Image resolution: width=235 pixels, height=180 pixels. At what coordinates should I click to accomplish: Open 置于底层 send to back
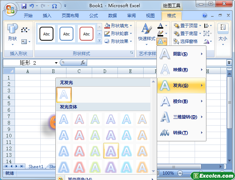[x=187, y=34]
